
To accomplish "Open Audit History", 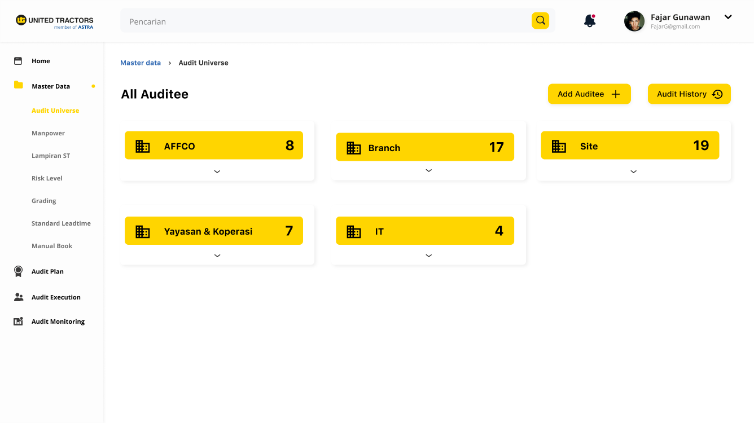I will 689,94.
